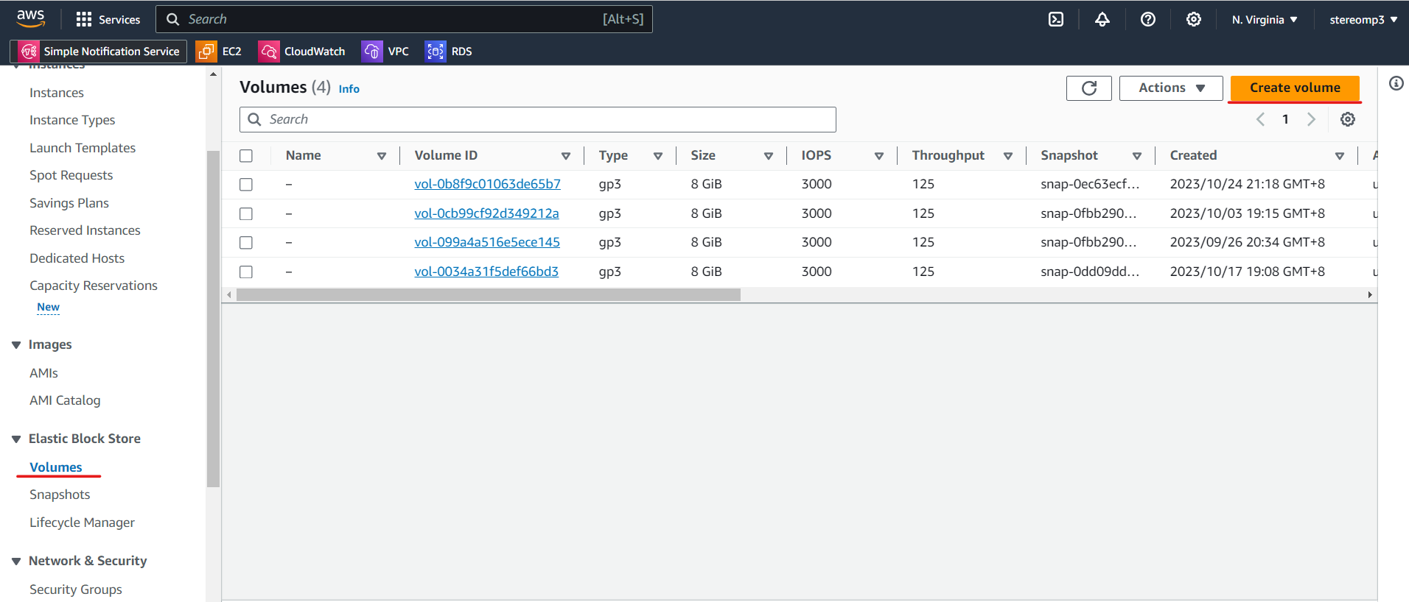
Task: Open the Simple Notification Service shortcut
Action: pyautogui.click(x=99, y=51)
